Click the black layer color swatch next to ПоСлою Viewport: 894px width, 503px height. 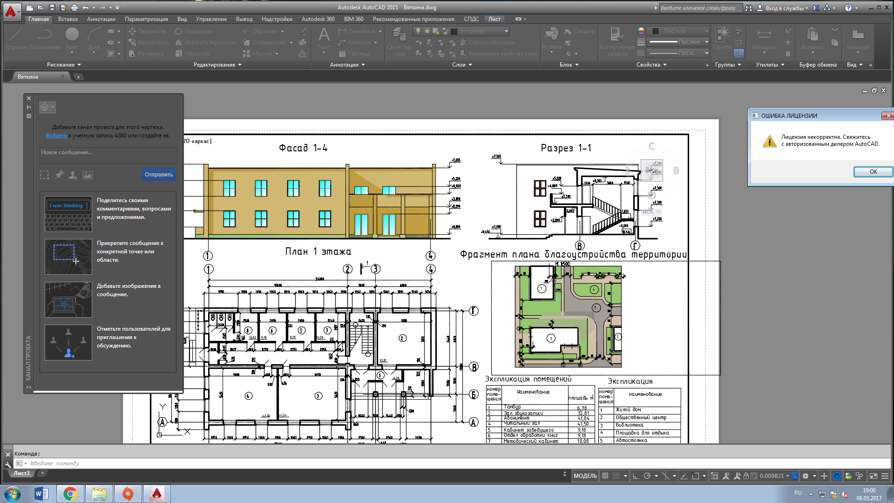(656, 31)
